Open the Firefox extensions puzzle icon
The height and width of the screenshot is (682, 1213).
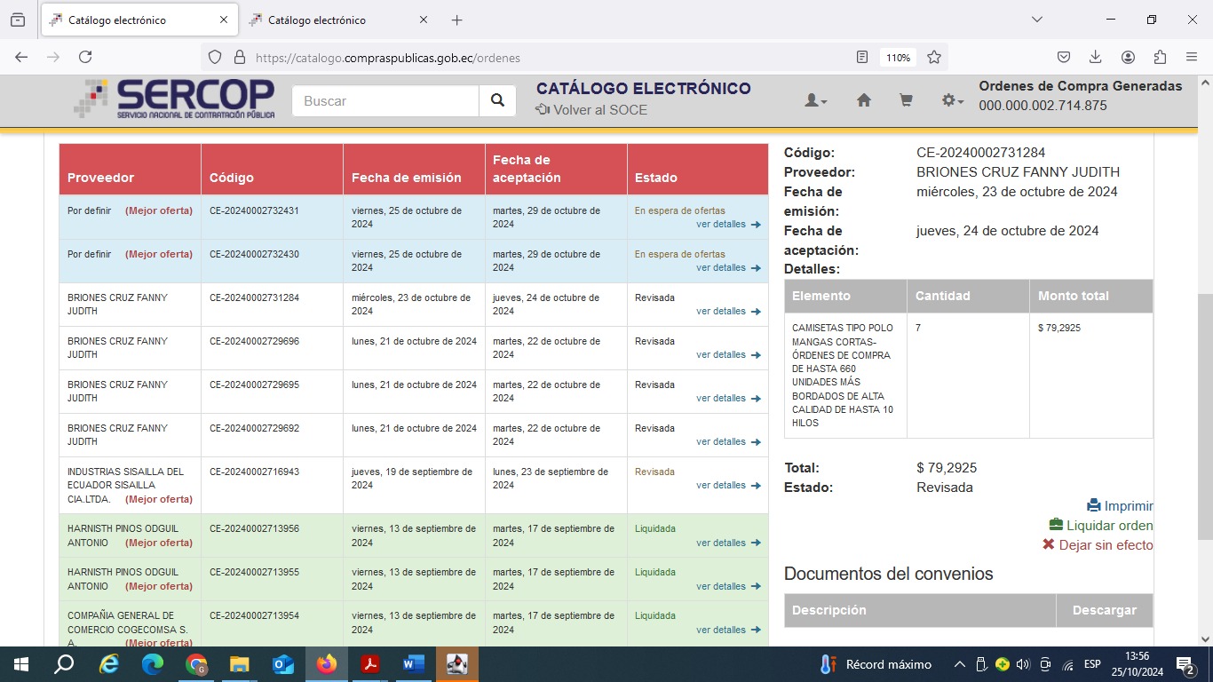pos(1160,57)
